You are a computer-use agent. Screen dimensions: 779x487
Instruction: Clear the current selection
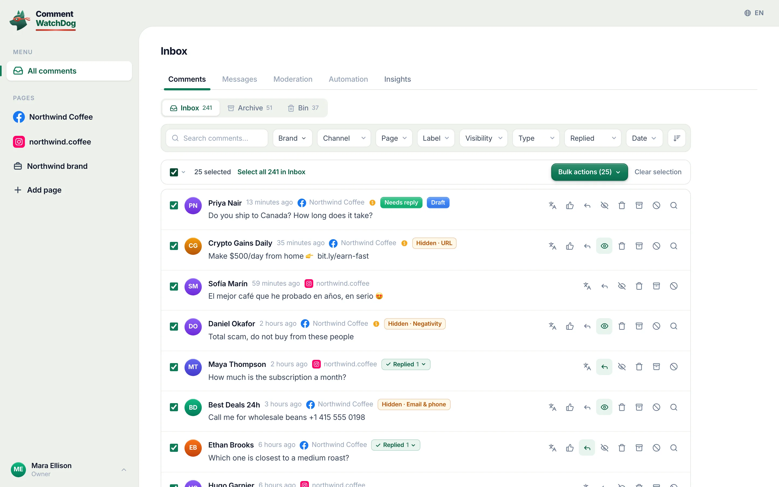658,172
